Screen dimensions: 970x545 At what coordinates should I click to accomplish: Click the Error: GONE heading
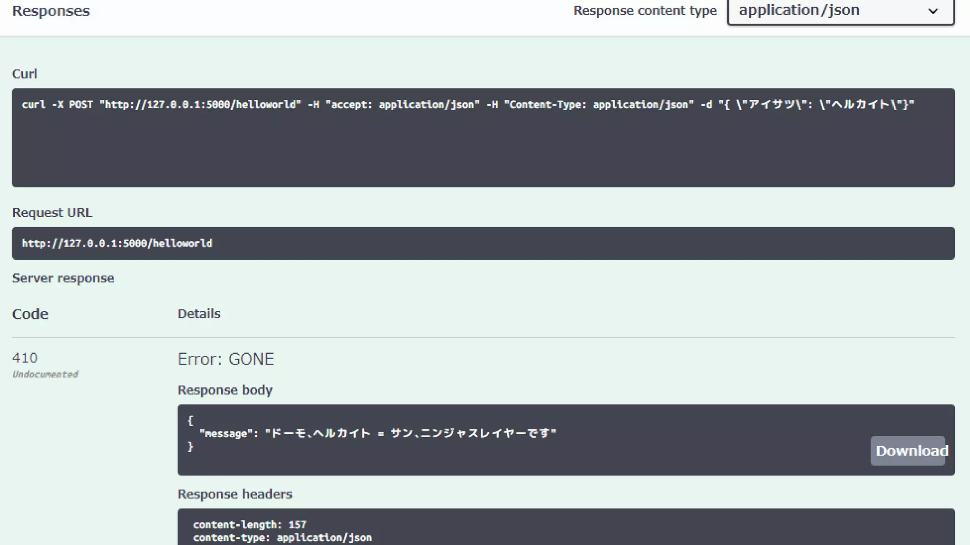pyautogui.click(x=225, y=359)
